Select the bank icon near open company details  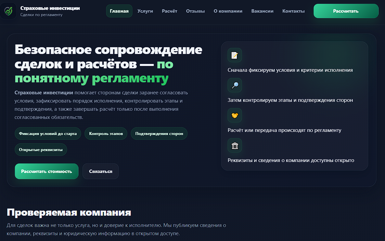click(x=234, y=145)
